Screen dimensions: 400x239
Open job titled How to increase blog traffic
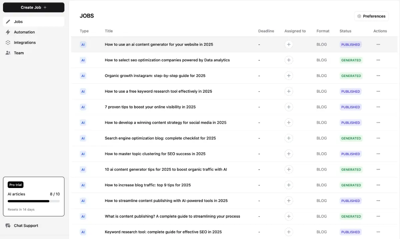coord(148,185)
